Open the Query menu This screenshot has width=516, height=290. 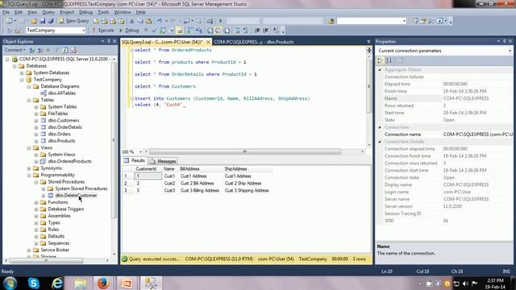pyautogui.click(x=48, y=12)
